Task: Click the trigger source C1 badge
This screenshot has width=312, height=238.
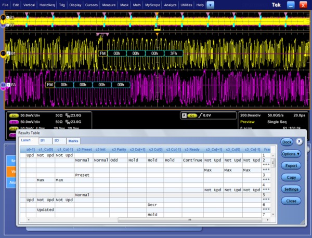Action: 192,115
